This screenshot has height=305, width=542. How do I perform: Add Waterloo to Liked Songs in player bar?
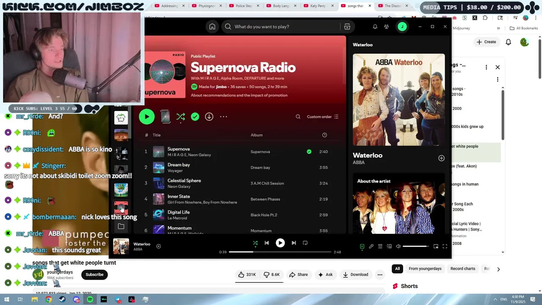pyautogui.click(x=158, y=246)
